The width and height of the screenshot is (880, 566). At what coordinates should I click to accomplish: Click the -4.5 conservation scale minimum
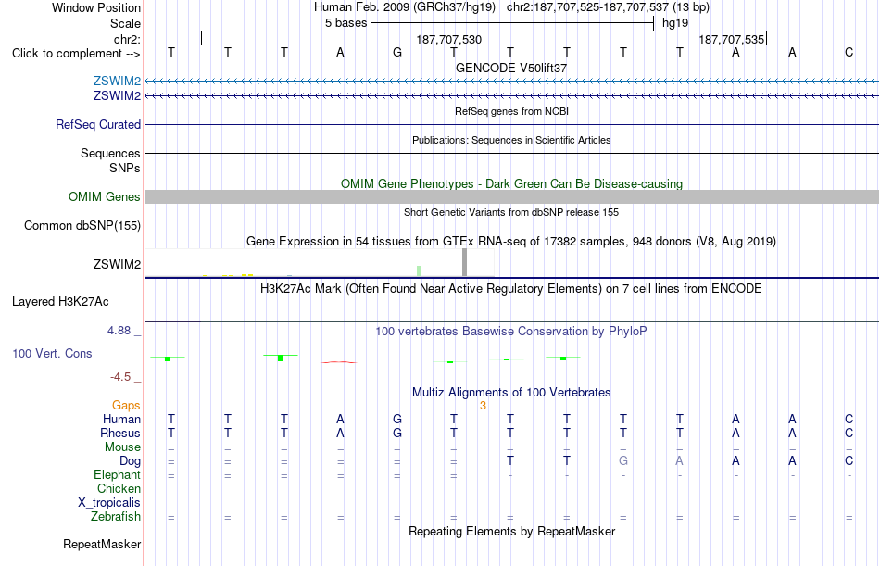coord(120,377)
